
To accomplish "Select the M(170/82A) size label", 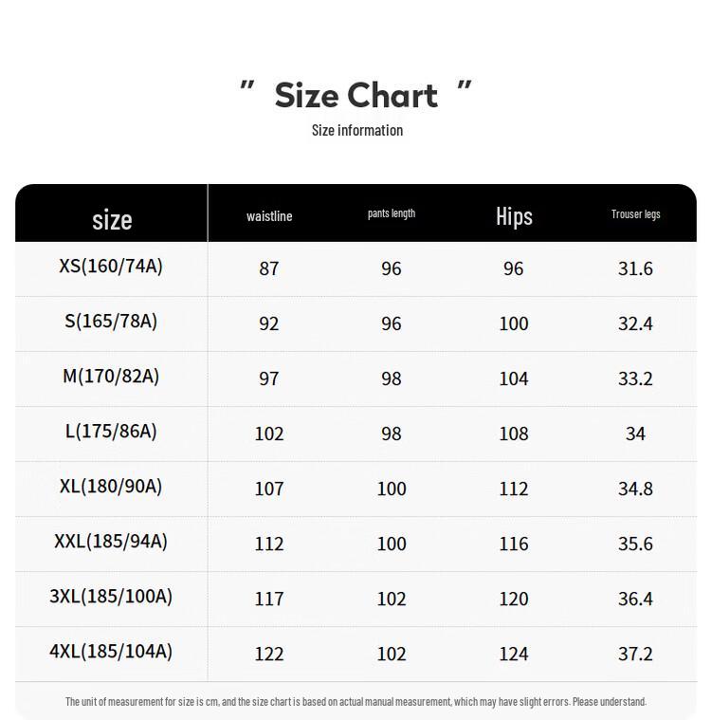I will 111,377.
